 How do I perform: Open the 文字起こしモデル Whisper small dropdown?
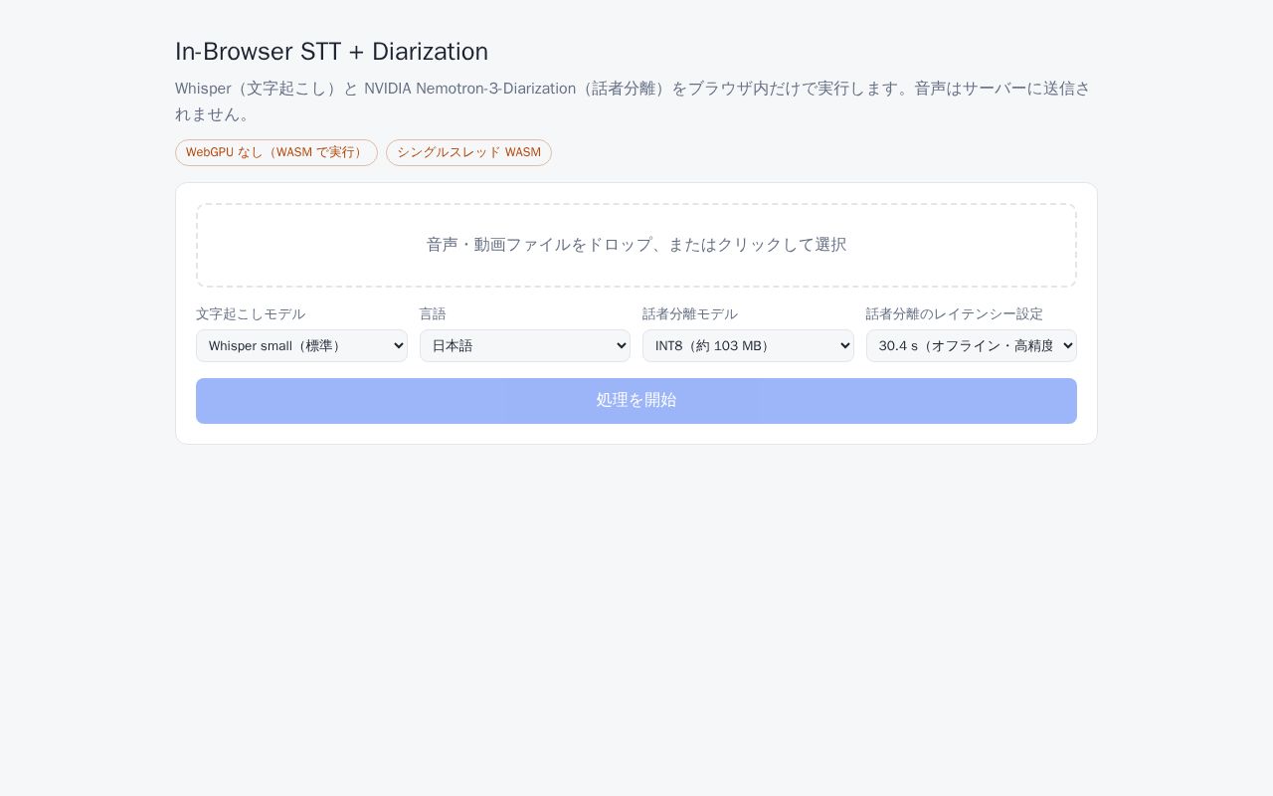(301, 345)
